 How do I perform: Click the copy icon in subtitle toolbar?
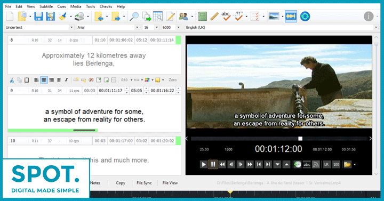coord(19,80)
